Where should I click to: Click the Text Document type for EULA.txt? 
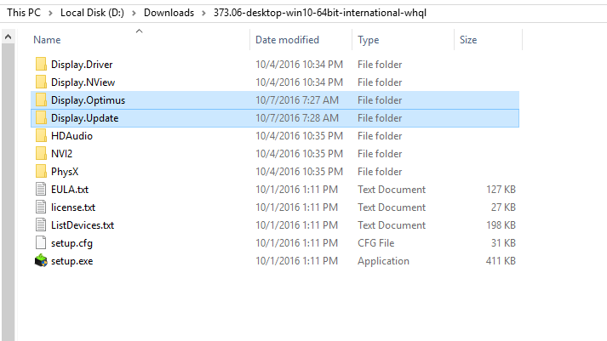[x=392, y=190]
